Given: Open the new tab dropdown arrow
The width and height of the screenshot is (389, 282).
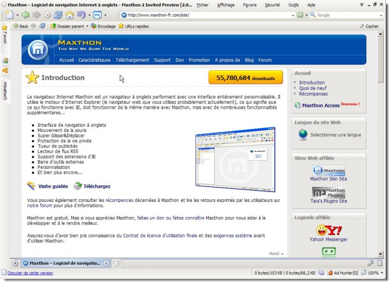Looking at the screenshot, I should [18, 16].
